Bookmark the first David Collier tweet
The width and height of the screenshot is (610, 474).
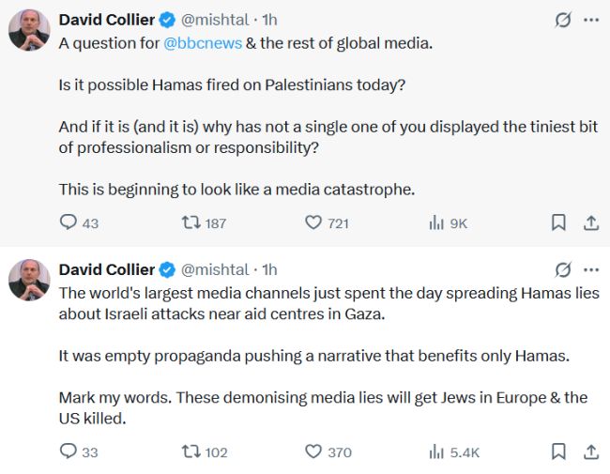(557, 222)
